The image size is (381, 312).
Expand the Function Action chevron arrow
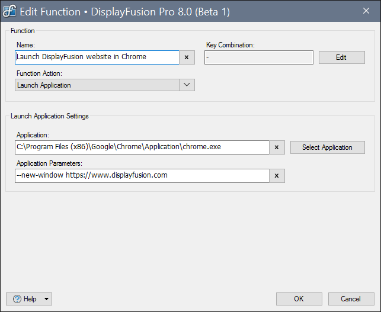[x=187, y=85]
